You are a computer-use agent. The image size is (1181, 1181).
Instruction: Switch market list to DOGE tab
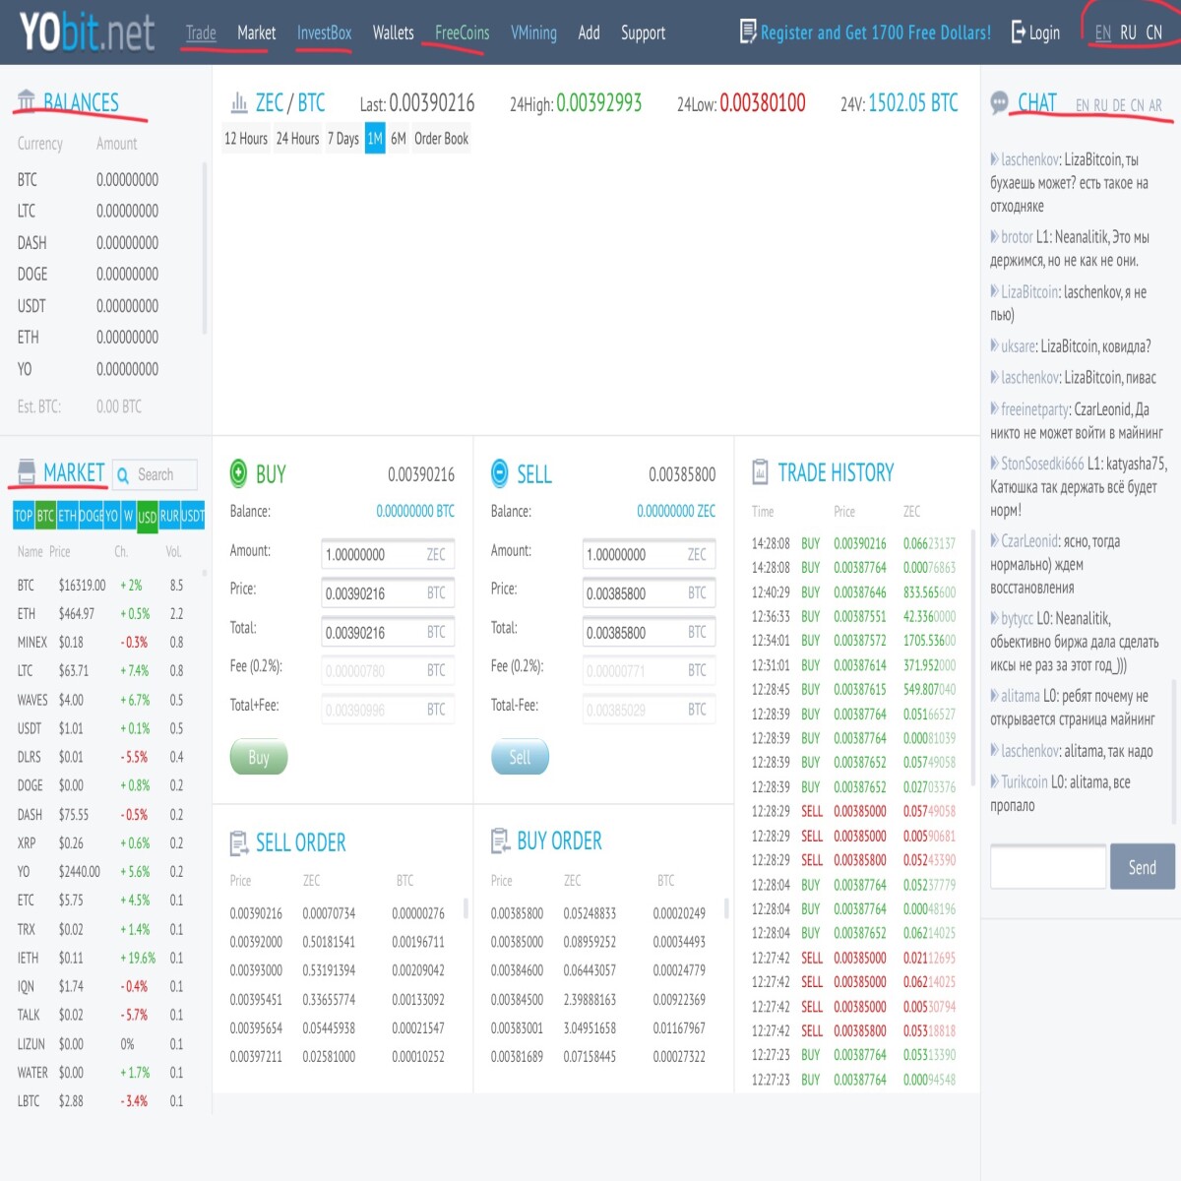pos(91,516)
